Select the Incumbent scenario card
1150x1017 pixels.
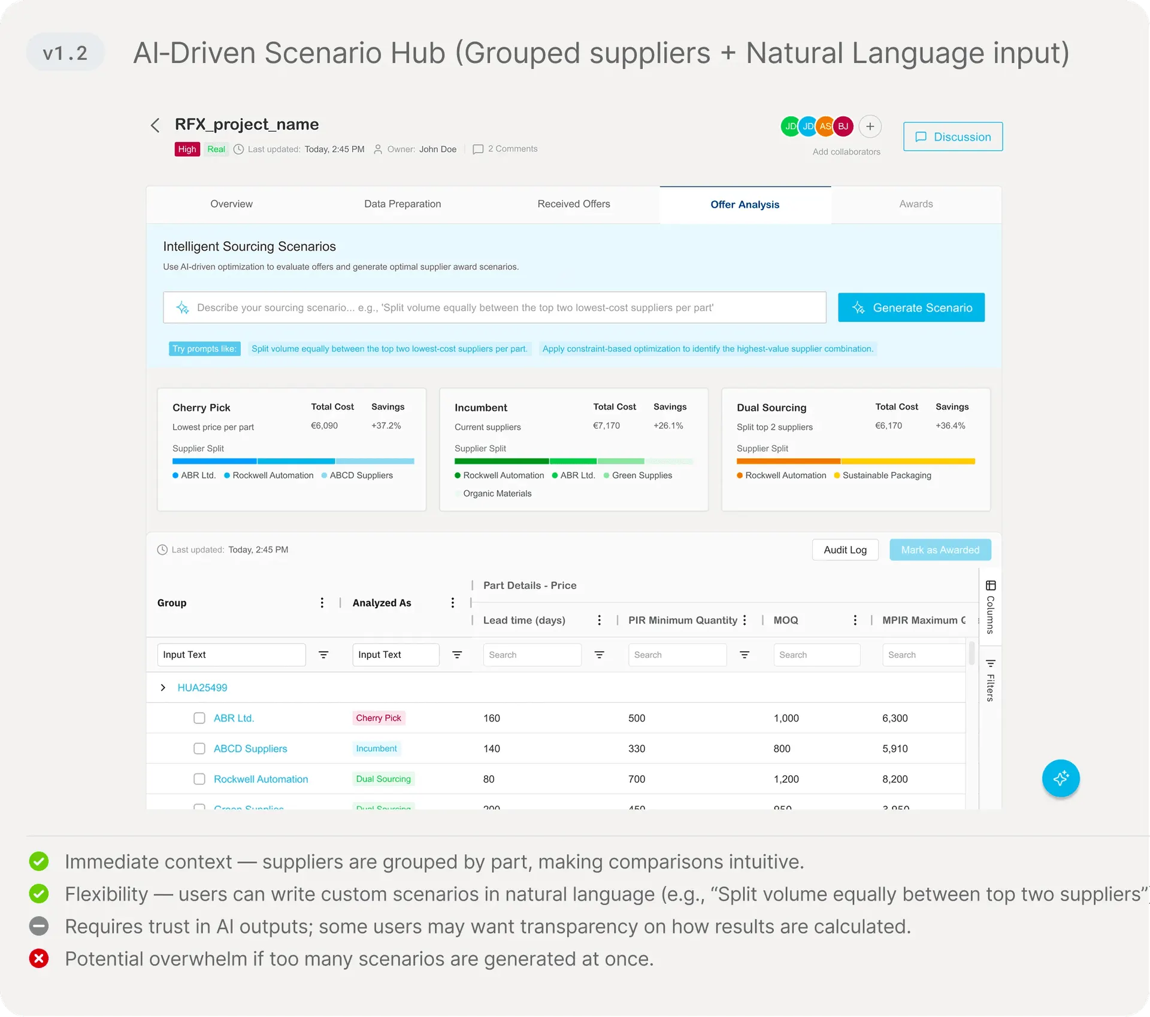tap(573, 450)
